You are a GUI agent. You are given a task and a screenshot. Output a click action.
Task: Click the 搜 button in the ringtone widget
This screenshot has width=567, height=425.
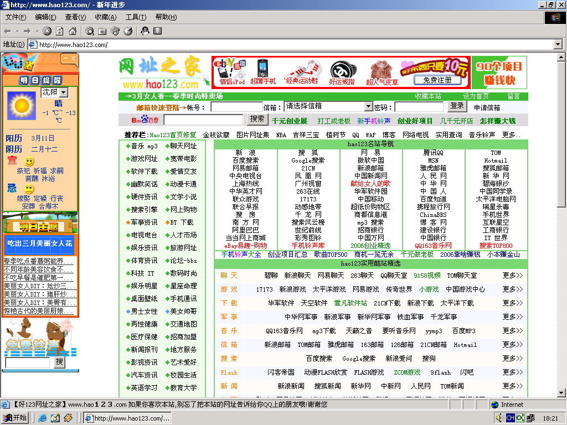click(x=59, y=362)
